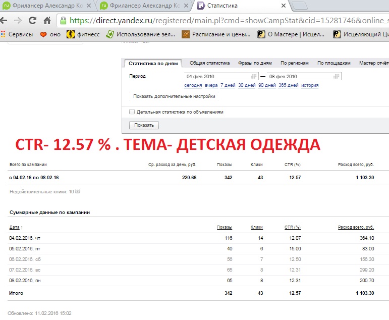Click the 'история' period link
389x320 pixels.
click(x=310, y=85)
